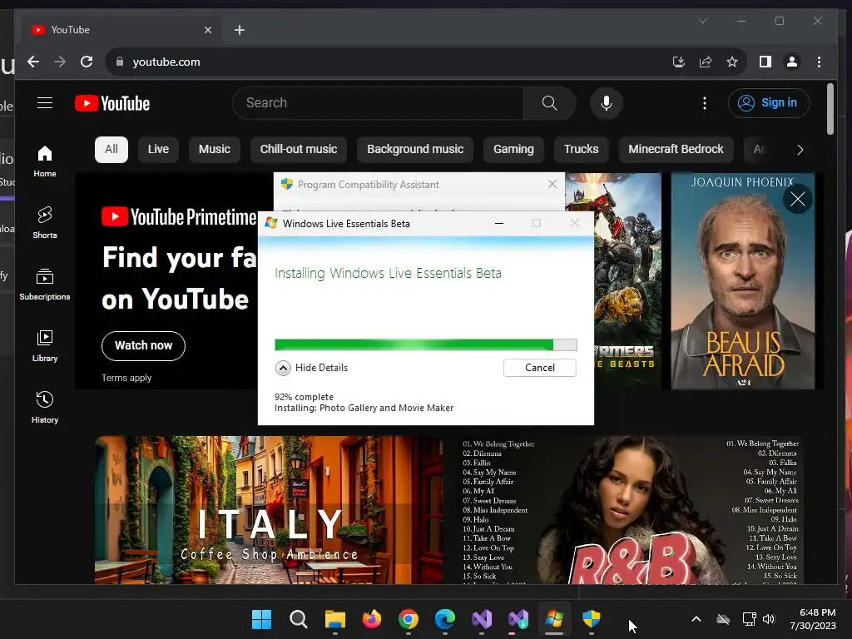Close the YouTube tab
The width and height of the screenshot is (852, 639).
[207, 30]
